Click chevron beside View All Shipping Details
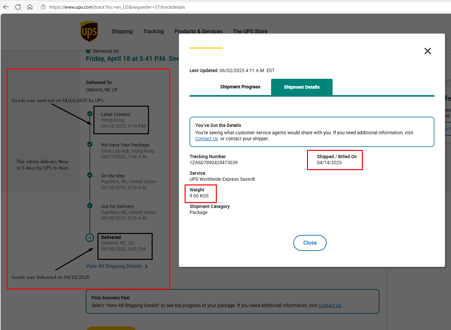The width and height of the screenshot is (451, 330). (x=146, y=267)
